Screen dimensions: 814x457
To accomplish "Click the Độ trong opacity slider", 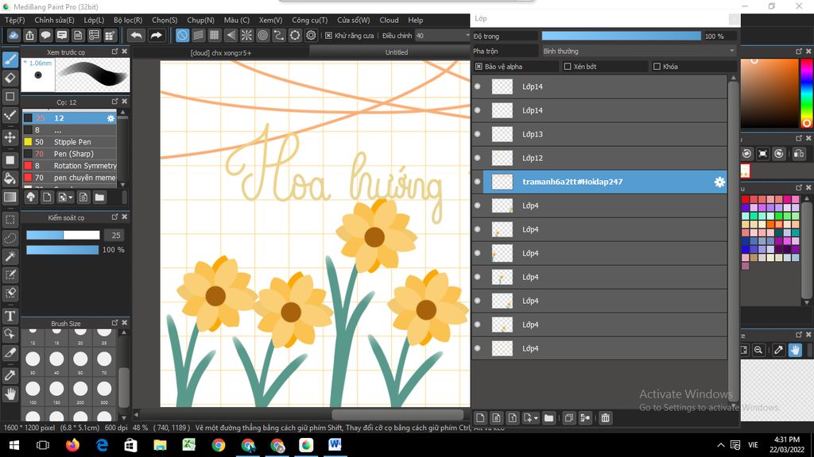I will (x=621, y=36).
